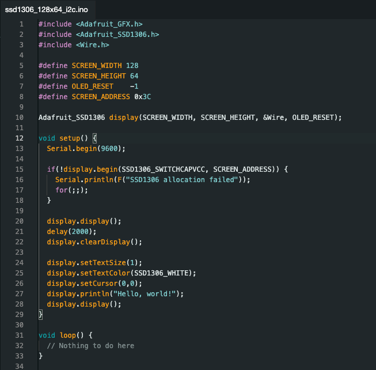Screen dimensions: 376x370
Task: Click setTextSize on line 24
Action: [x=103, y=263]
